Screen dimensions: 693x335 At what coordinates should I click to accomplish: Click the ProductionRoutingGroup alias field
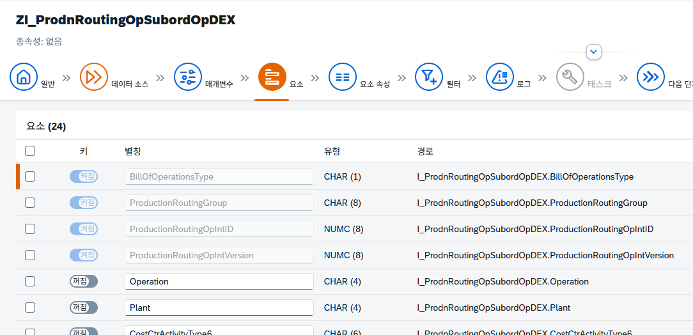pos(219,203)
